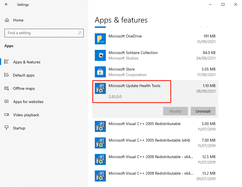Uninstall Microsoft Update Health Tools
This screenshot has width=242, height=187.
[x=203, y=111]
